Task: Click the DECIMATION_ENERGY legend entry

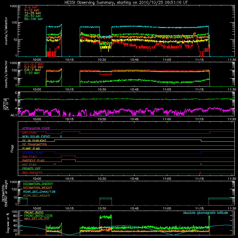Action: pyautogui.click(x=38, y=184)
